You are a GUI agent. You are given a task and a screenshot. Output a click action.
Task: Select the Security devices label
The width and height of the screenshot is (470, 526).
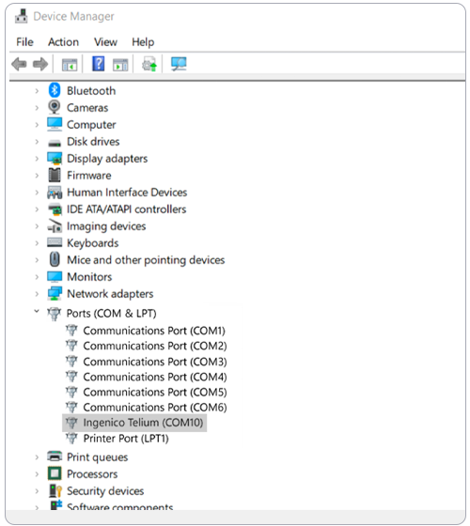pyautogui.click(x=105, y=490)
